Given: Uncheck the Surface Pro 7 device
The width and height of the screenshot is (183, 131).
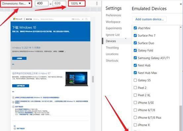Looking at the screenshot, I should click(x=135, y=36).
